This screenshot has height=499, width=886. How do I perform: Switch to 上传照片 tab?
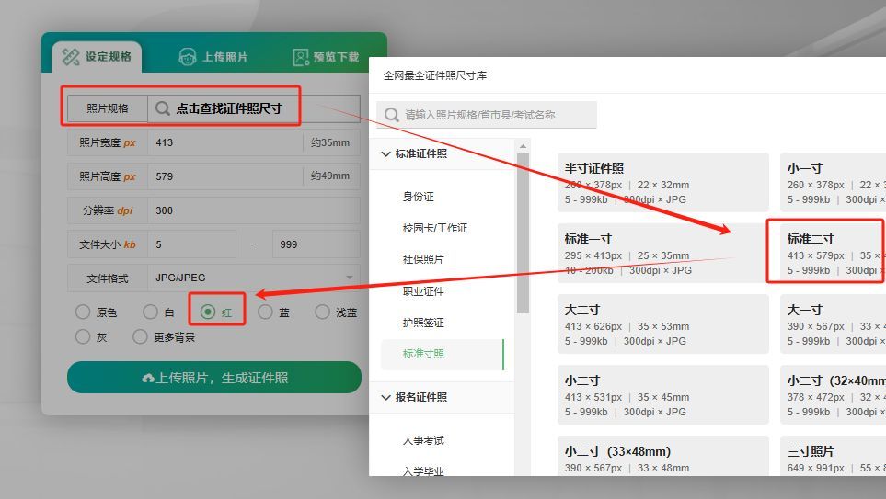(x=213, y=57)
